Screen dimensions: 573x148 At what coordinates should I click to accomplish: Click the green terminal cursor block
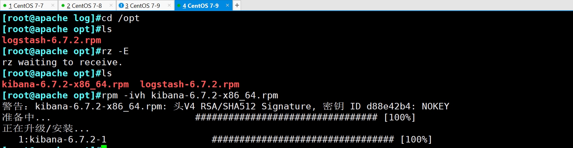[104, 147]
